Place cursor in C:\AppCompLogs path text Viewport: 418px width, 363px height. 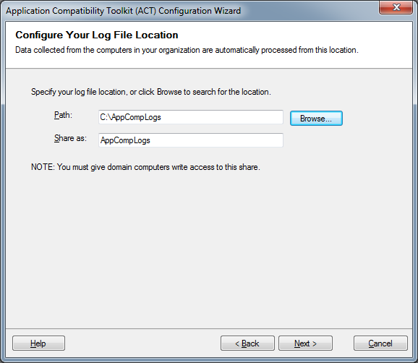[x=130, y=117]
